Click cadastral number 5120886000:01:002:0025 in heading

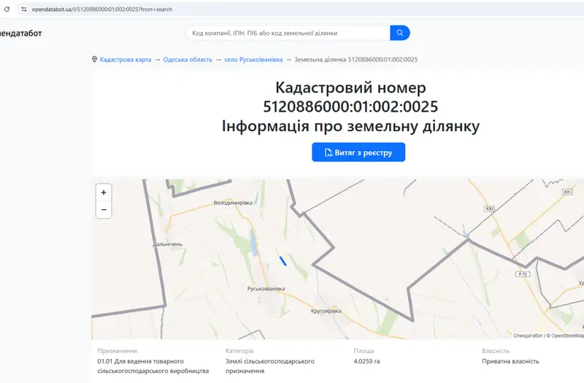(350, 107)
